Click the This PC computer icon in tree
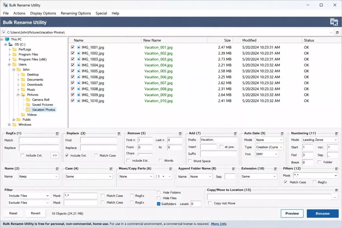This screenshot has width=342, height=228. pyautogui.click(x=7, y=39)
